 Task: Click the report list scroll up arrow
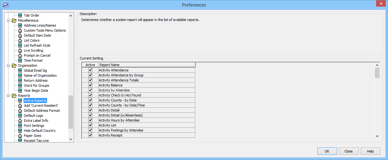point(377,65)
